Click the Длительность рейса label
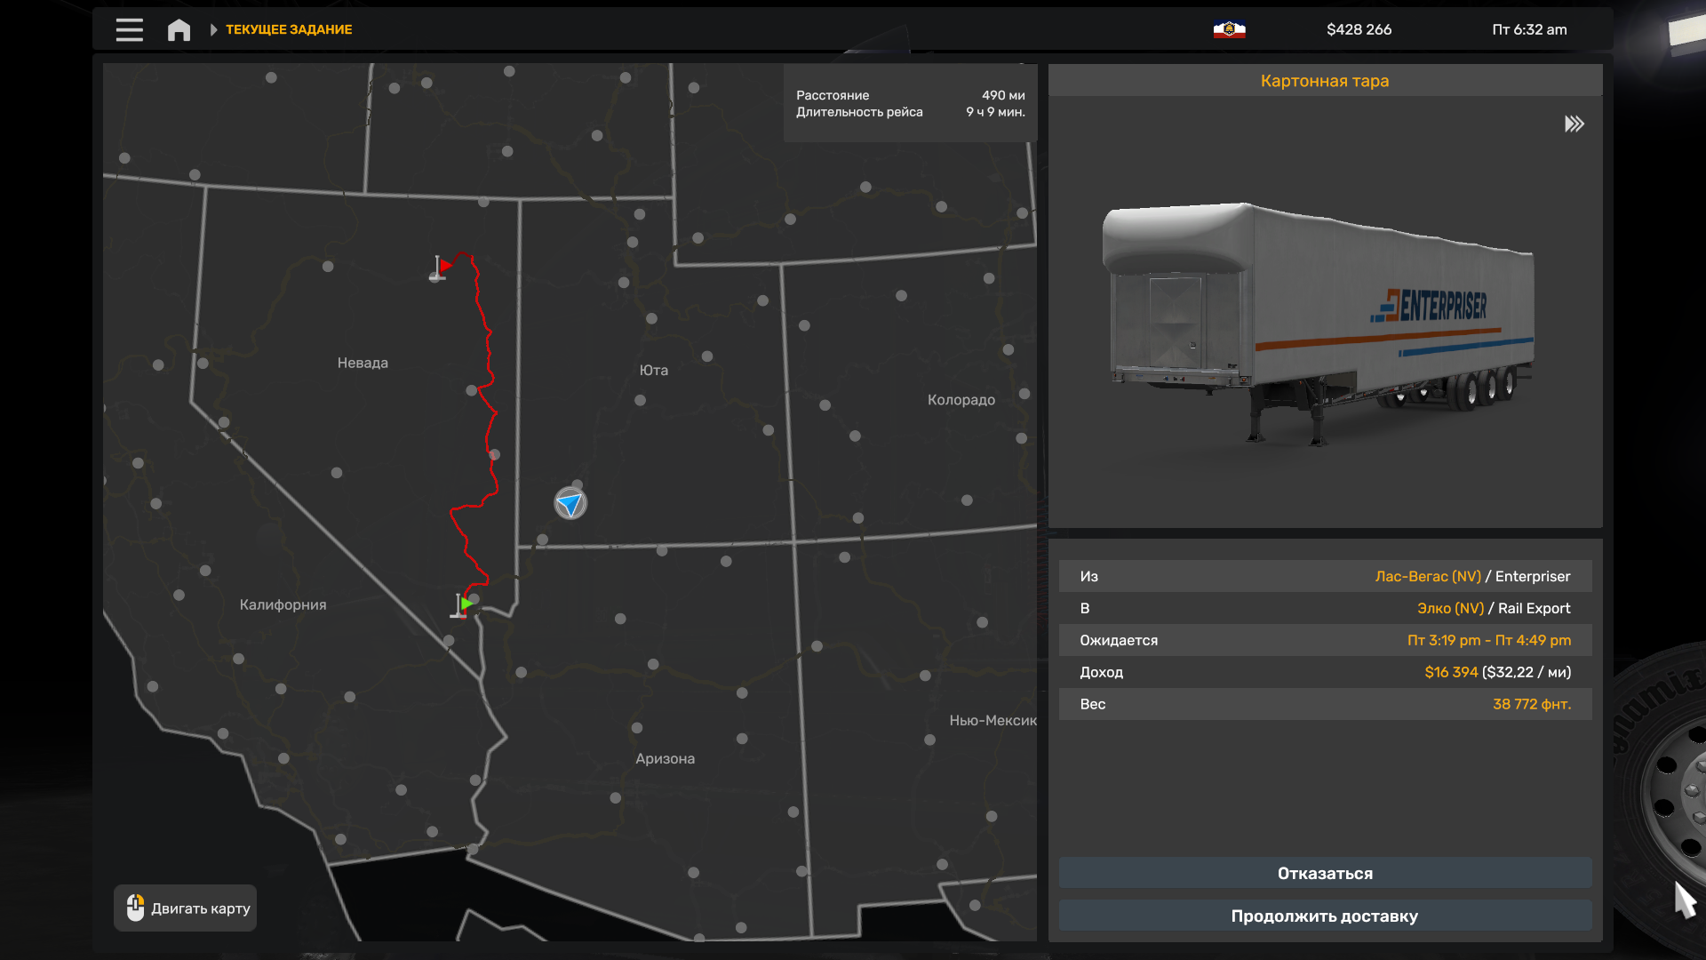The image size is (1706, 960). pos(859,112)
